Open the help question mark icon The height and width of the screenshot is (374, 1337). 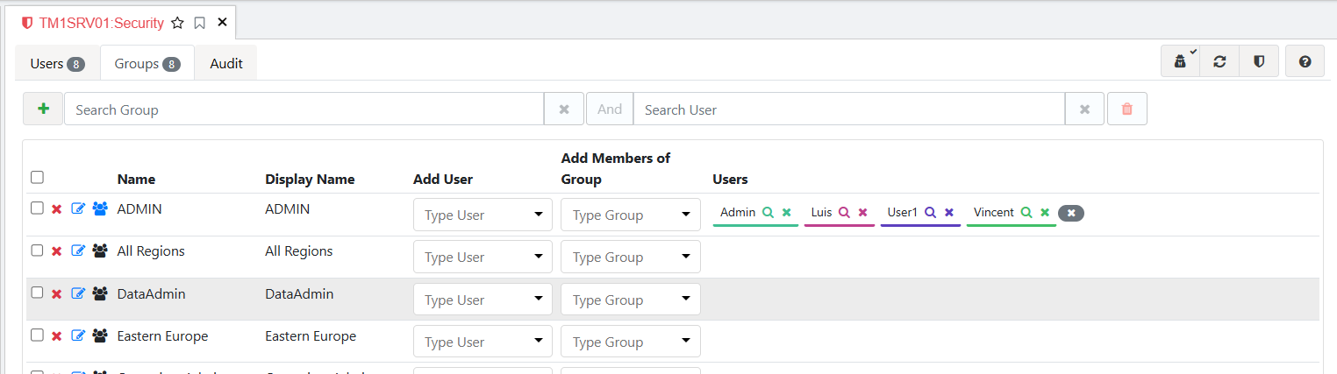coord(1305,62)
